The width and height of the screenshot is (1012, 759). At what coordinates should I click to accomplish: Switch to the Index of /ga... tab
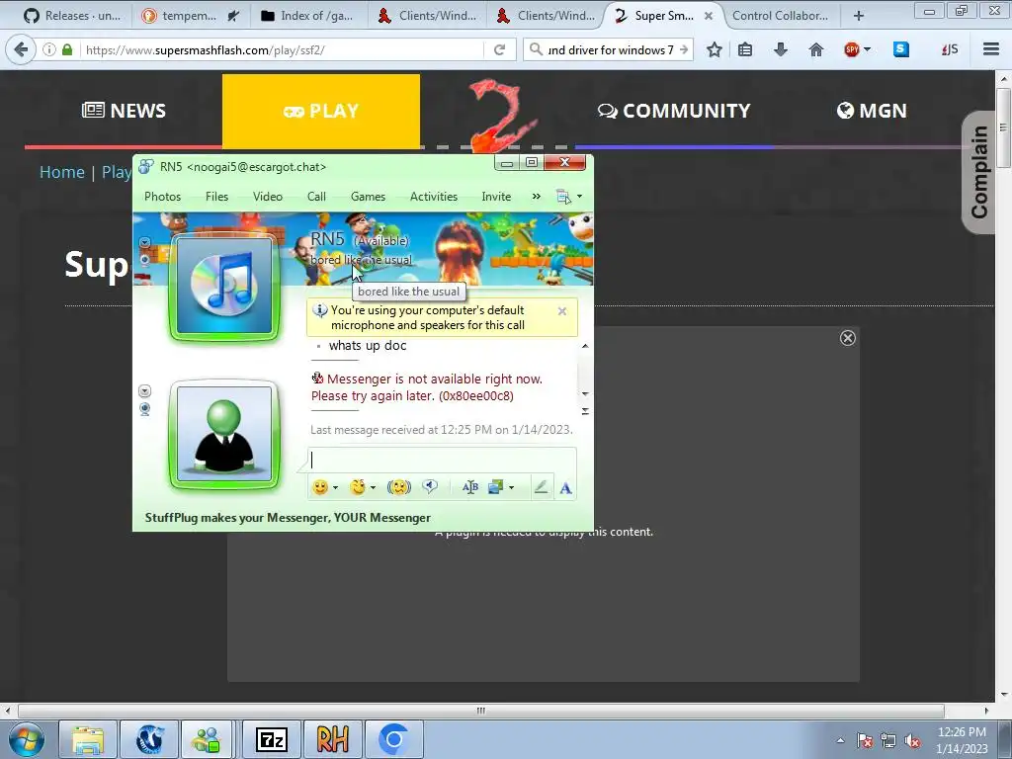click(x=307, y=16)
